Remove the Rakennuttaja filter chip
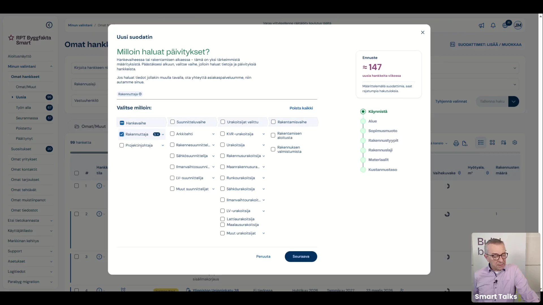 [x=140, y=94]
